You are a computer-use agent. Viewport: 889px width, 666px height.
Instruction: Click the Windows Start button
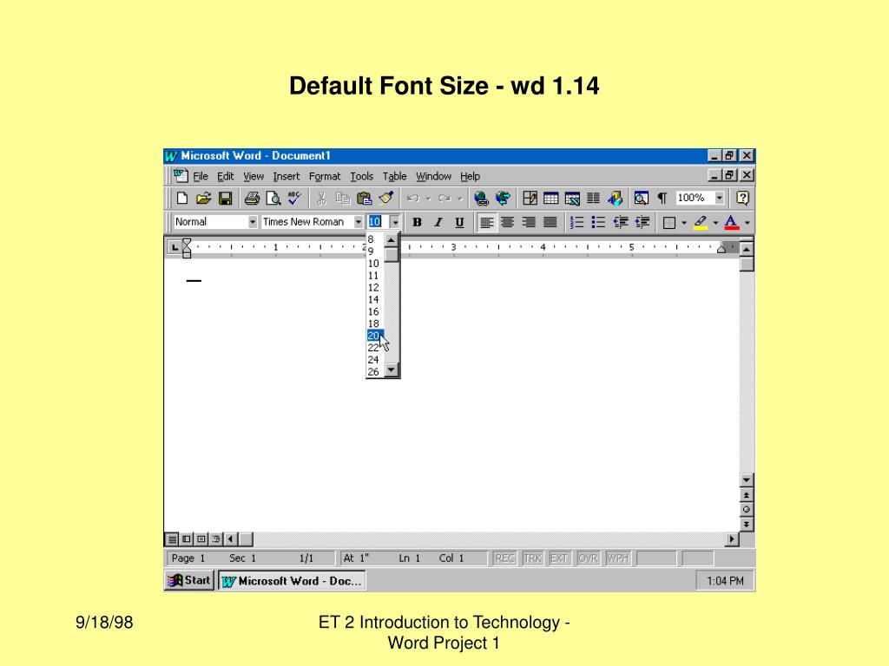[x=189, y=580]
